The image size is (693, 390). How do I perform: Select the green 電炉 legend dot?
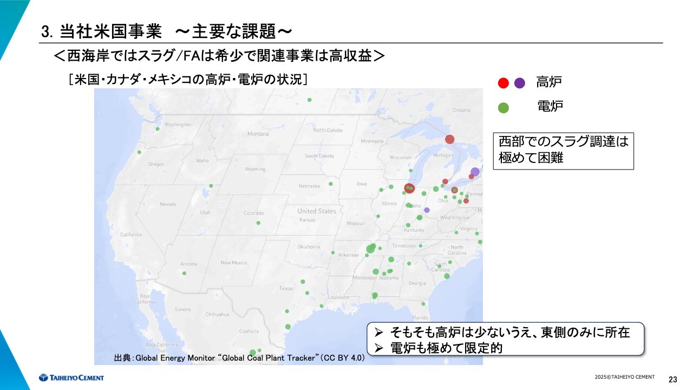tap(504, 107)
